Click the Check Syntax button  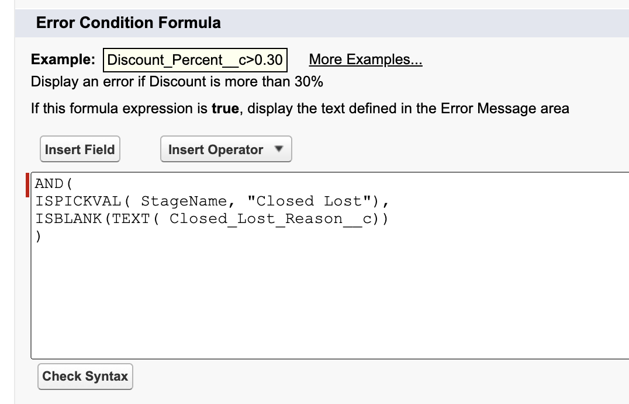pyautogui.click(x=85, y=377)
